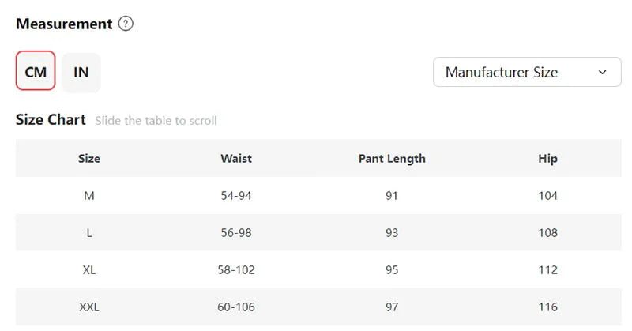Click the Size column header
Viewport: 632px width, 331px height.
[x=89, y=159]
